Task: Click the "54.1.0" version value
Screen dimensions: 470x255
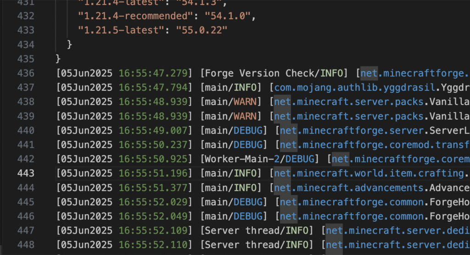Action: coord(228,16)
